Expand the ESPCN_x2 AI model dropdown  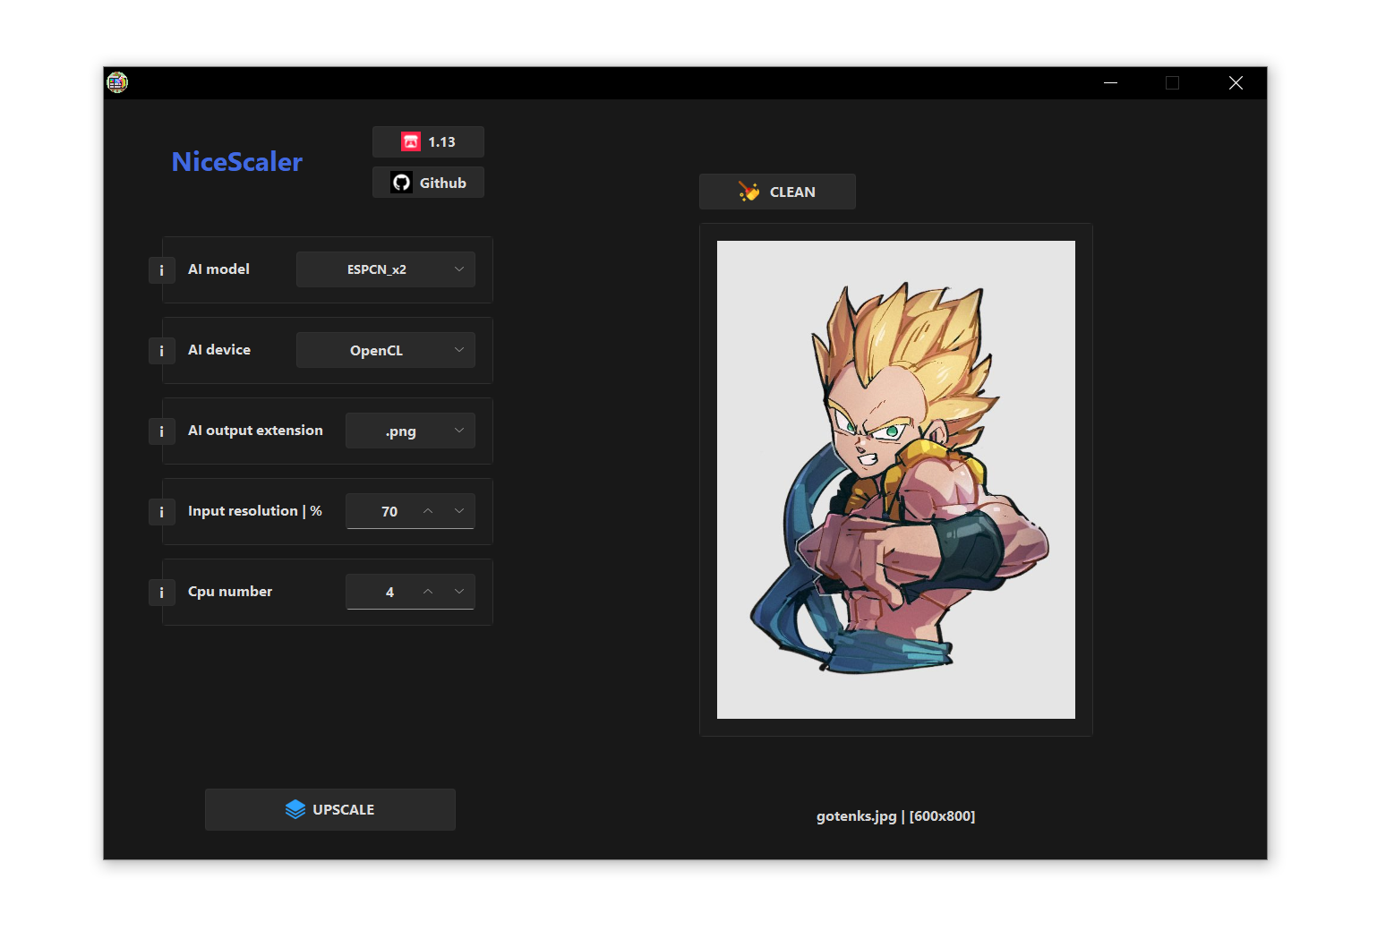pos(386,269)
